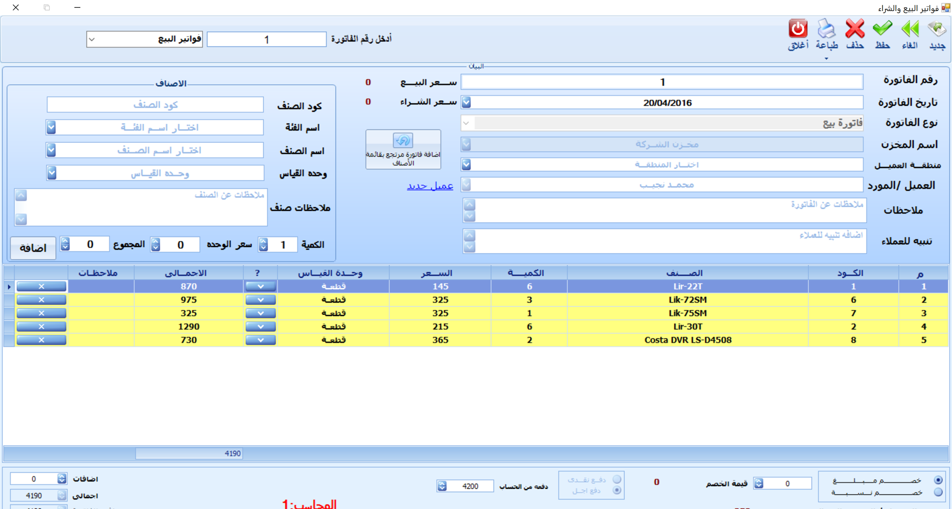This screenshot has height=509, width=952.
Task: Click the قيمة الخصم discount value stepper
Action: pos(759,484)
